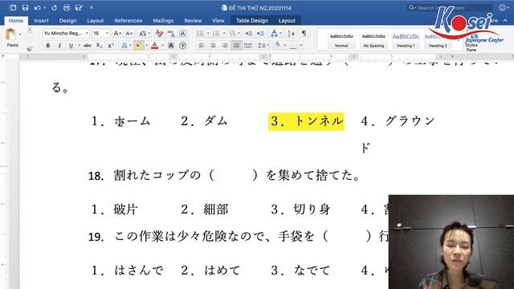Apply paragraph shading with the paint bucket
Screen dimensions: 514x289
tap(277, 46)
